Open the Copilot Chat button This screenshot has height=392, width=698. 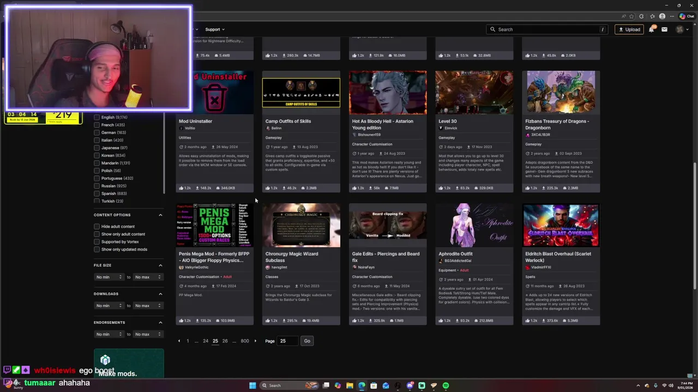coord(688,16)
